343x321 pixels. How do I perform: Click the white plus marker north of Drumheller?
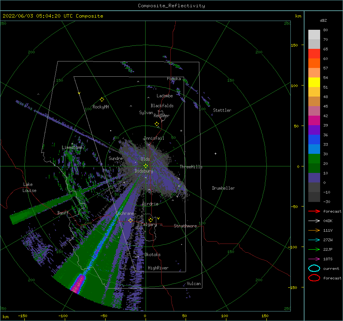[x=215, y=153]
